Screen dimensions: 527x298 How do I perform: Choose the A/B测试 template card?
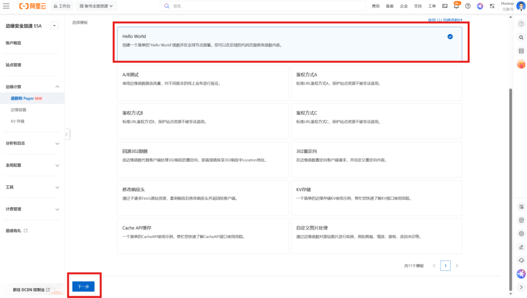point(202,82)
